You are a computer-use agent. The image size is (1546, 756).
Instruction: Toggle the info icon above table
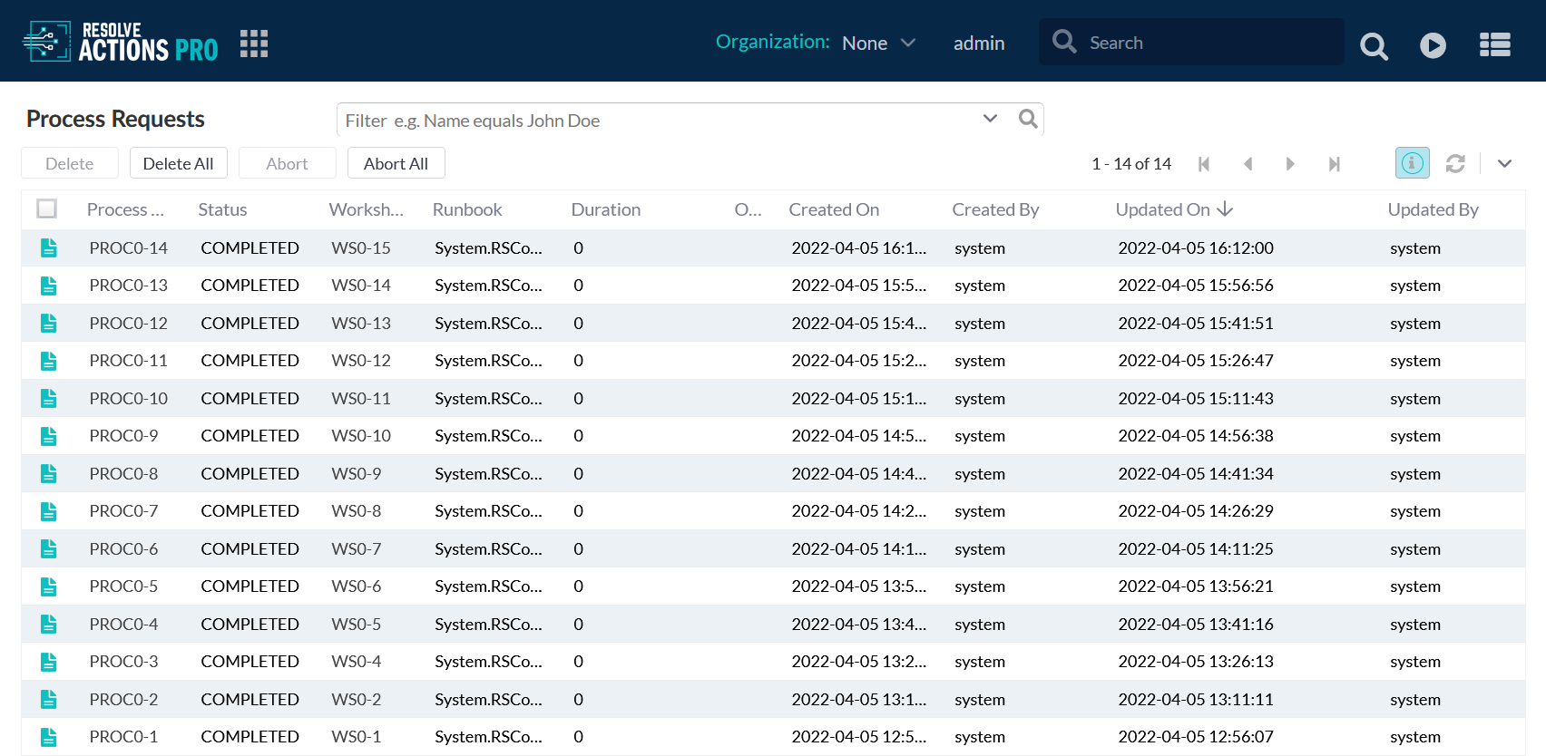1412,163
